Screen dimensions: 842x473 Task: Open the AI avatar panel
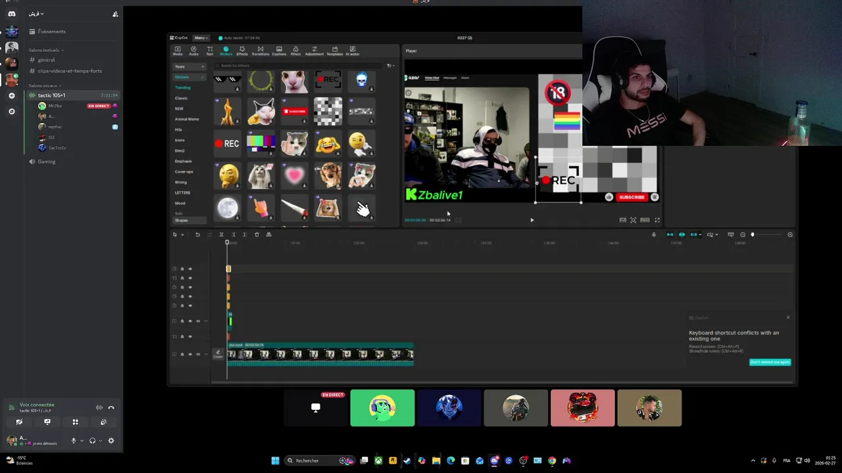coord(353,51)
